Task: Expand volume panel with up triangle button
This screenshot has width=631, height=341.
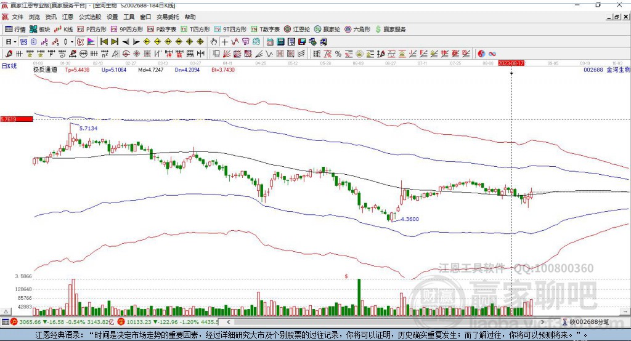Action: 6,311
